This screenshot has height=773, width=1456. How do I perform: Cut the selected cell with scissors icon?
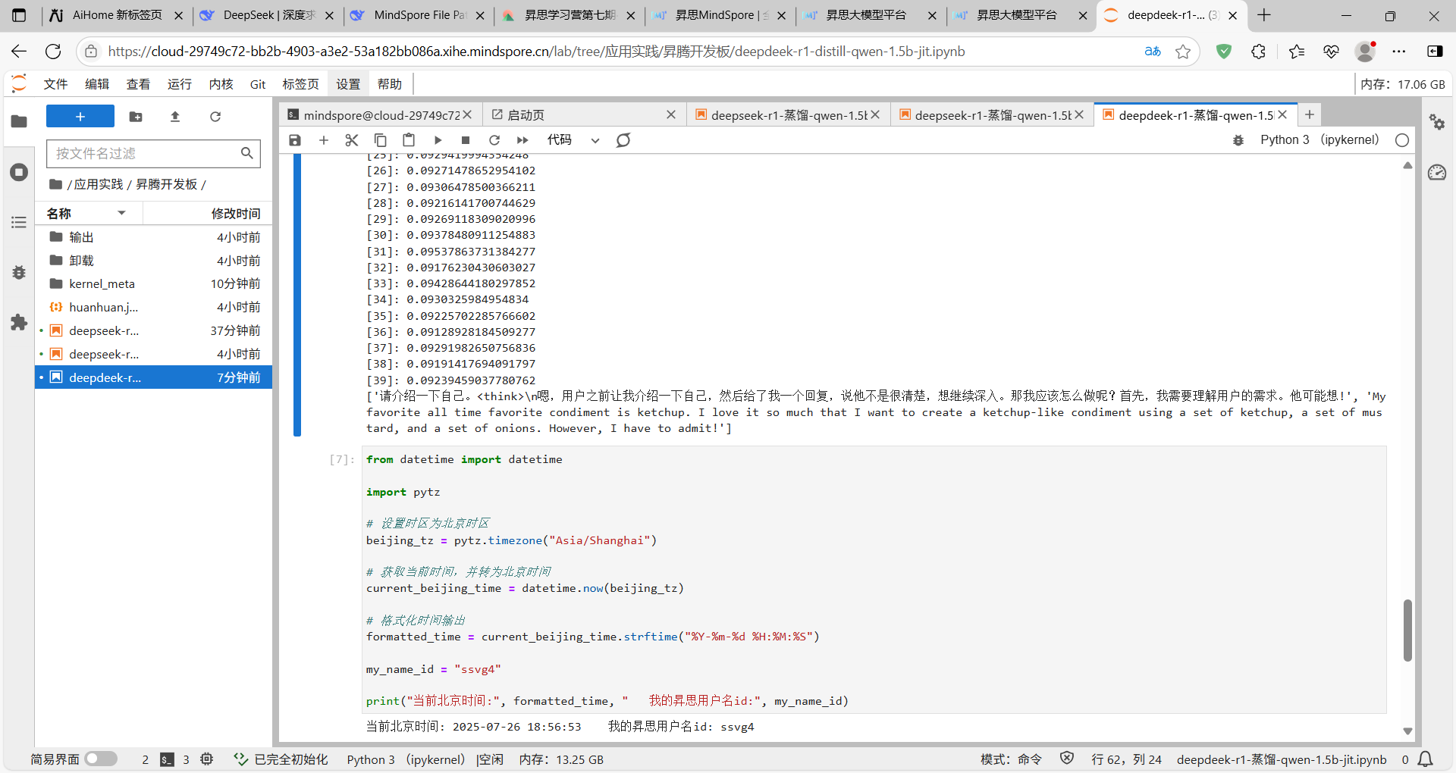pyautogui.click(x=351, y=140)
